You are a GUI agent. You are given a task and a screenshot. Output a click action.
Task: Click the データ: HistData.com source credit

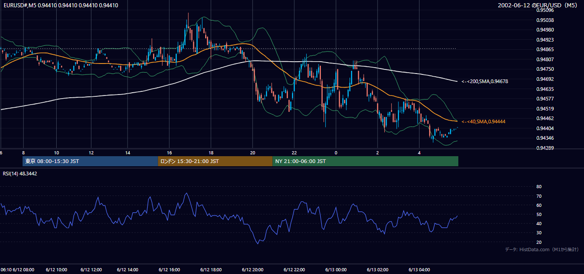[542, 249]
